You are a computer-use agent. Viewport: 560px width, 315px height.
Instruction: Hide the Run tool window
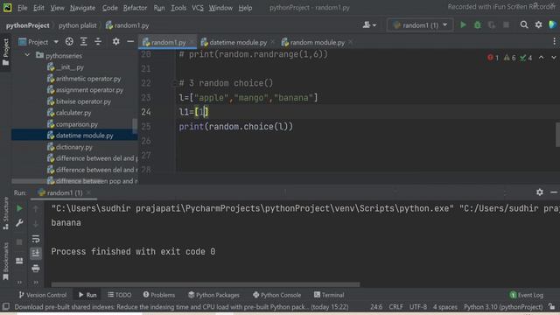click(x=554, y=192)
